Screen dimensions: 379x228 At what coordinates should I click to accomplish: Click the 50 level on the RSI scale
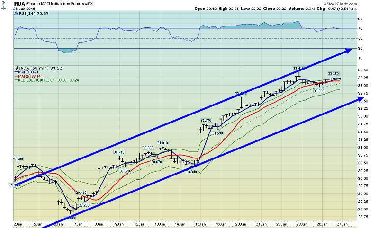360,38
